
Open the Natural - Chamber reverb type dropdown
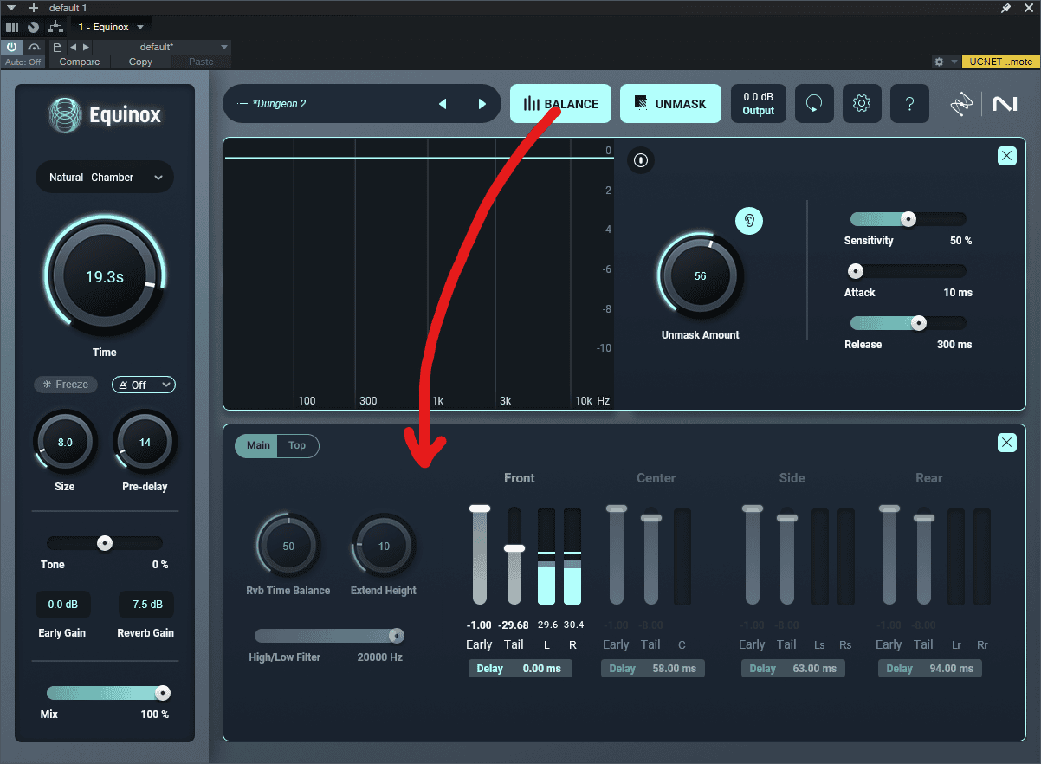click(105, 178)
